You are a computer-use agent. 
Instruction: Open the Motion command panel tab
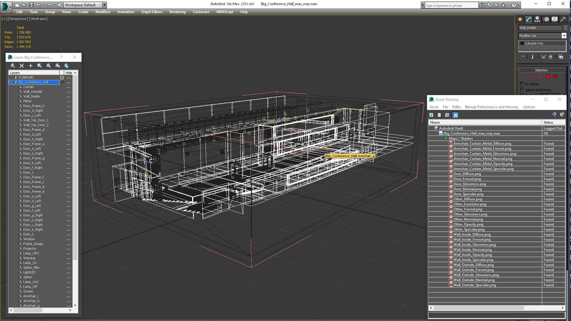click(x=546, y=19)
